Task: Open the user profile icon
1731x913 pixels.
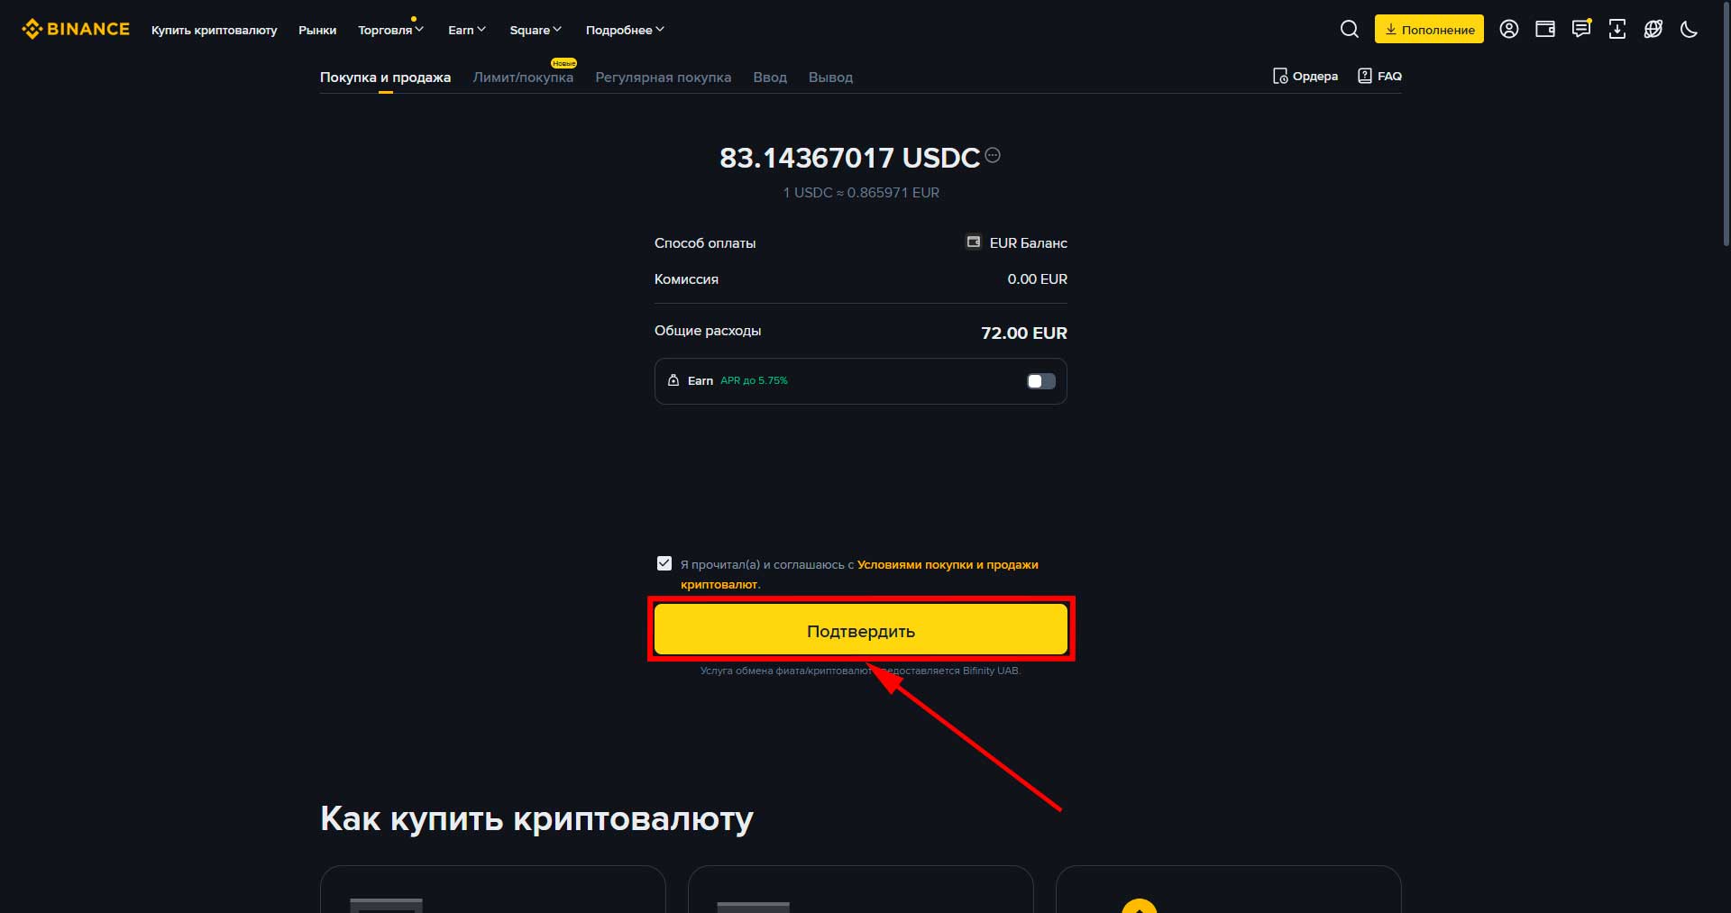Action: pyautogui.click(x=1508, y=29)
